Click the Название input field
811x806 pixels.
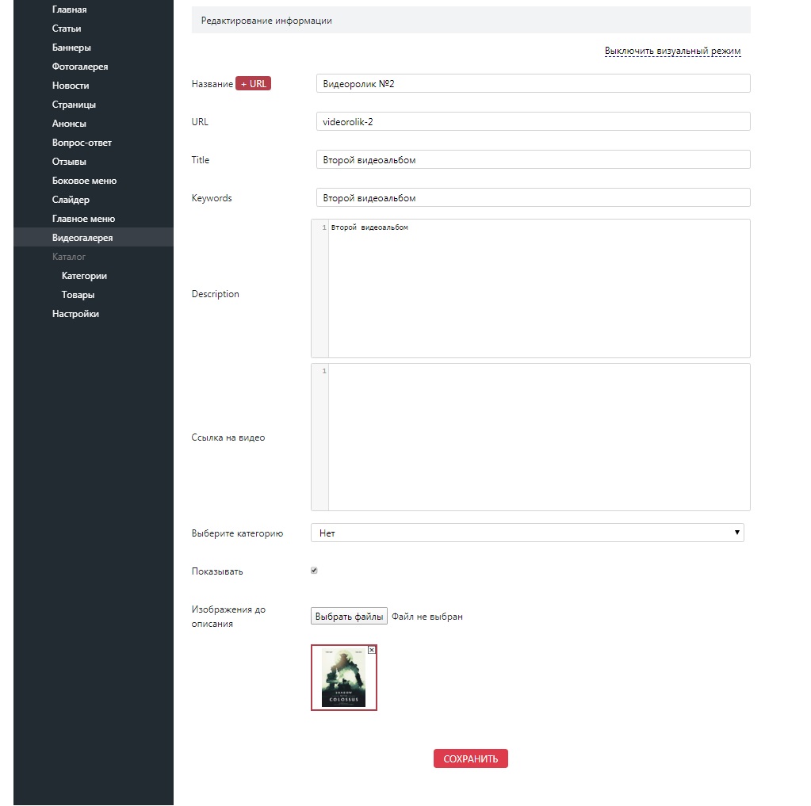[x=534, y=84]
